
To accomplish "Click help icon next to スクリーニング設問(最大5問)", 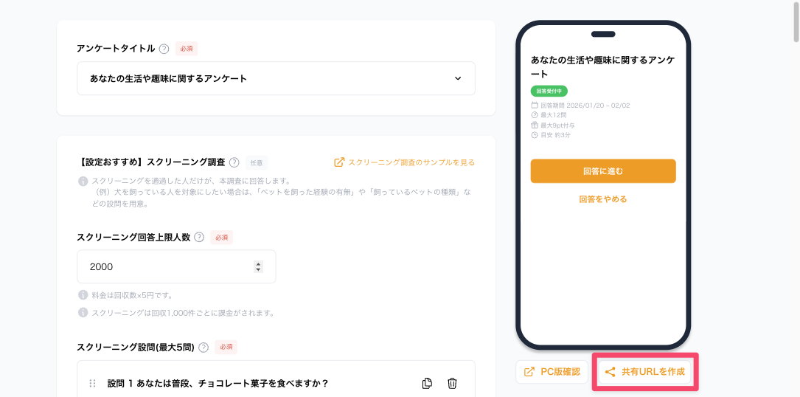I will (204, 348).
